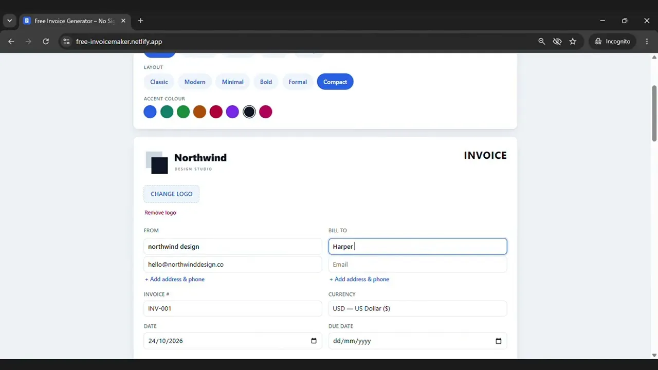
Task: Click Add address & phone under From
Action: tap(175, 279)
